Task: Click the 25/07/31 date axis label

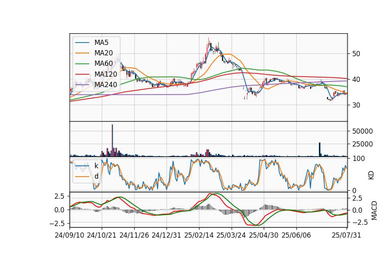Action: coord(346,235)
